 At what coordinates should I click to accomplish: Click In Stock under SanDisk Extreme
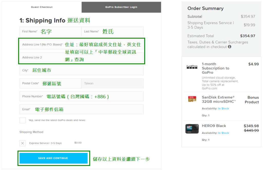[223, 108]
